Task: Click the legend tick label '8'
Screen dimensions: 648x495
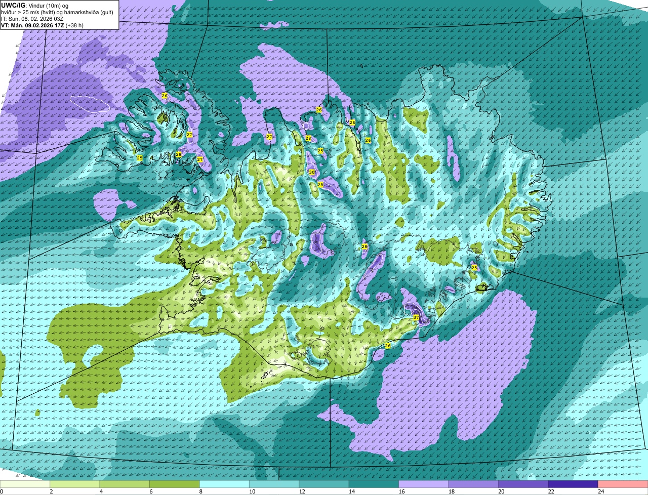Action: point(201,491)
